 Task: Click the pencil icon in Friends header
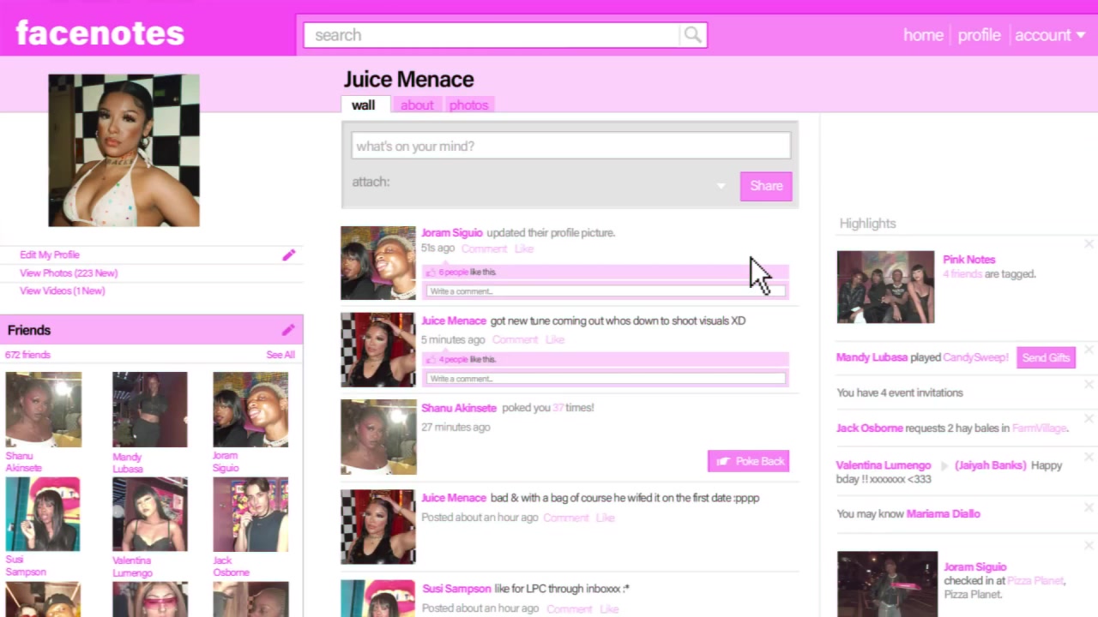(x=288, y=330)
